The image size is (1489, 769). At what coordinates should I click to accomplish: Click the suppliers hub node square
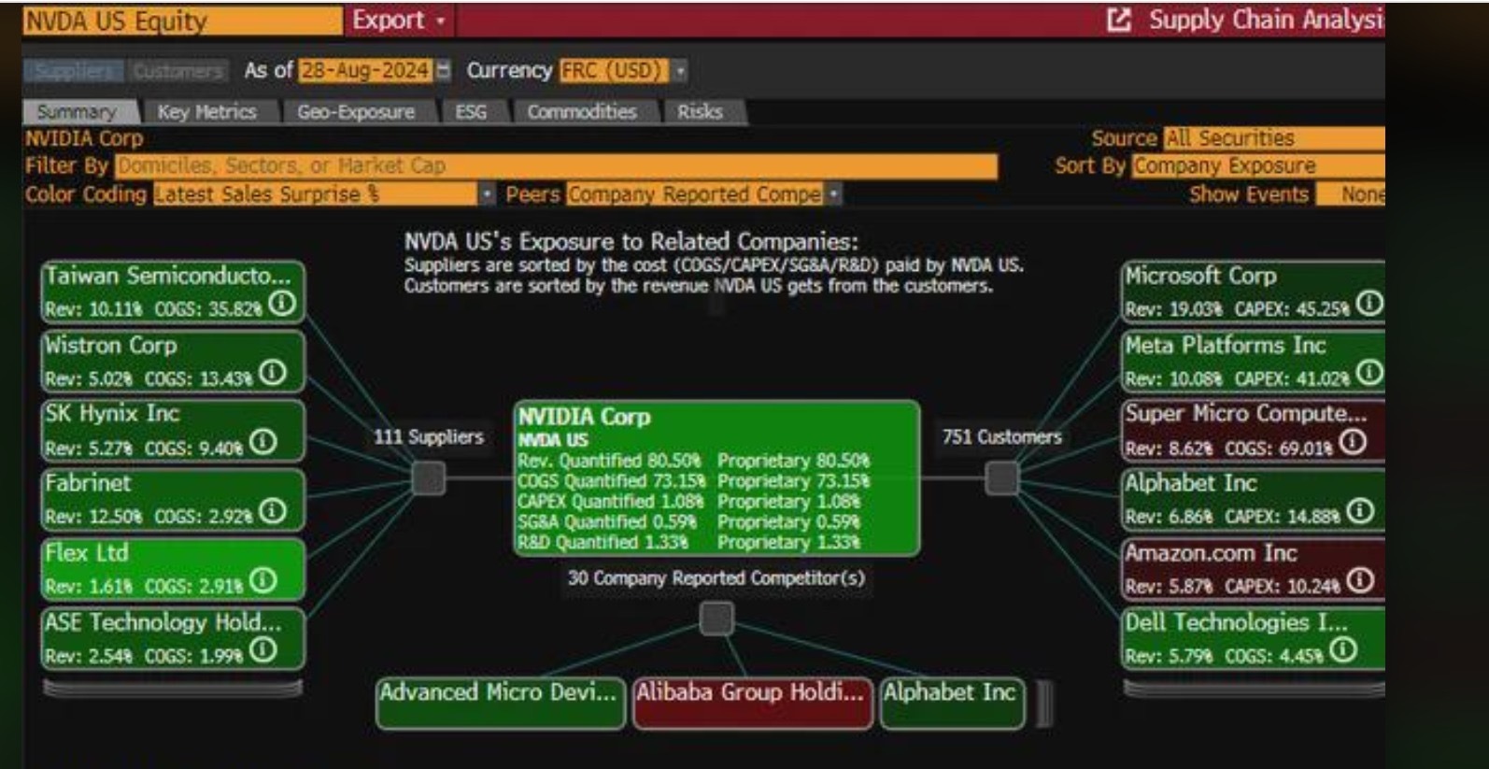429,479
